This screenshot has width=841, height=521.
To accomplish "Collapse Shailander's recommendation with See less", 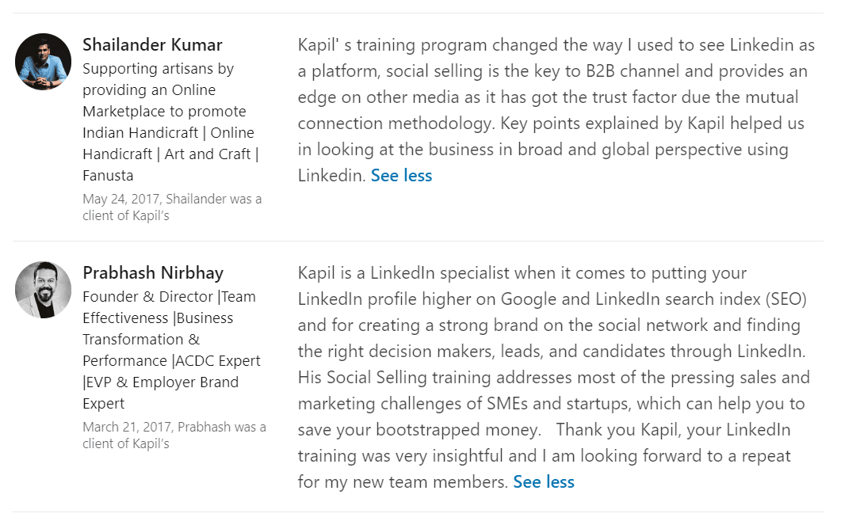I will 401,176.
